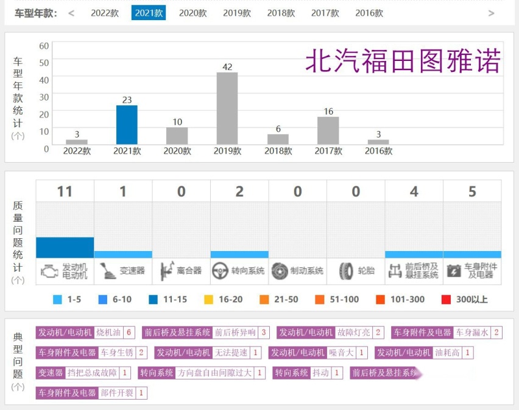
Task: Click the 2022款 bar showing 3
Action: pyautogui.click(x=77, y=142)
